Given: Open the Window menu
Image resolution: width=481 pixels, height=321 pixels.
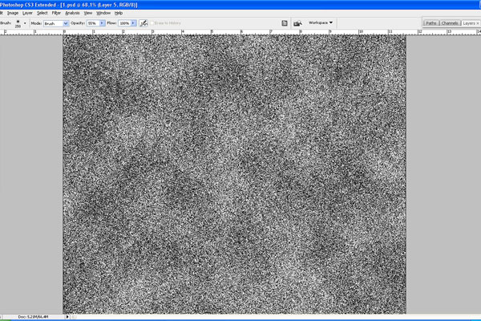Looking at the screenshot, I should coord(103,13).
